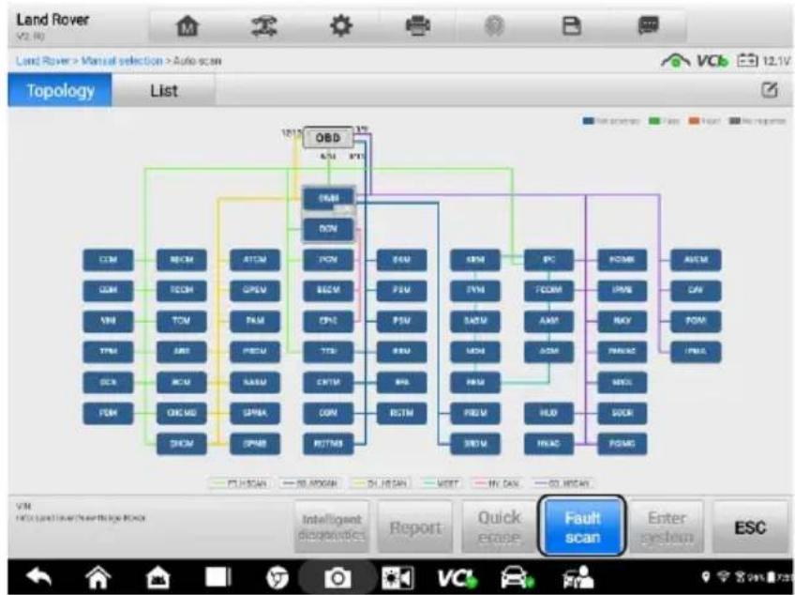Select the HUD module block

click(548, 413)
